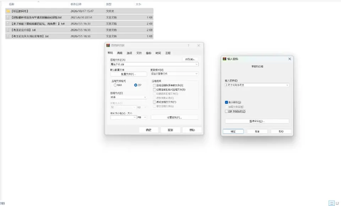Open the archive name history dropdown arrow

pos(196,64)
